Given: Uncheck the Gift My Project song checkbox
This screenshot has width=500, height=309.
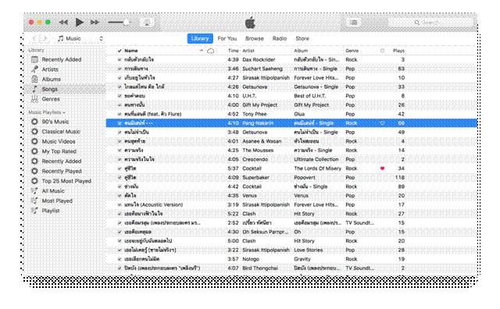Looking at the screenshot, I should (120, 105).
